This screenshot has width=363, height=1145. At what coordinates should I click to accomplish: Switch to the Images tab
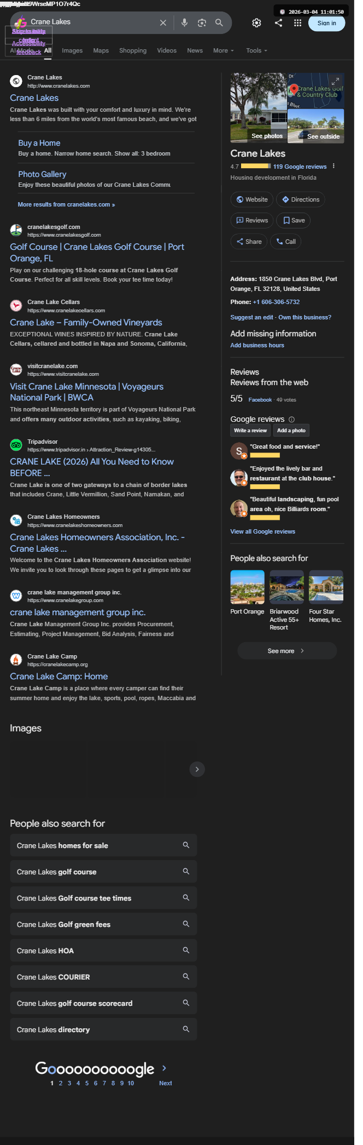click(72, 50)
